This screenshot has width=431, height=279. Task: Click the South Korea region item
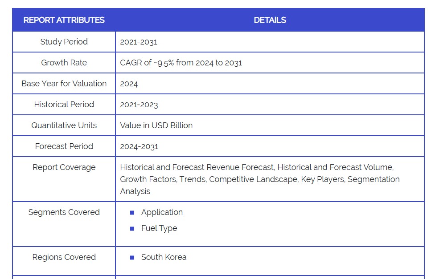click(164, 257)
